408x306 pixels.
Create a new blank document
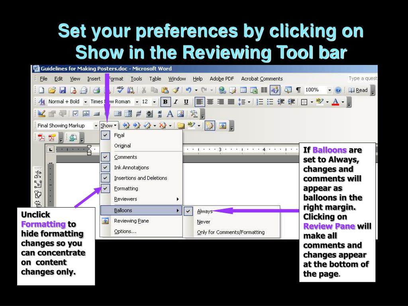coord(41,90)
